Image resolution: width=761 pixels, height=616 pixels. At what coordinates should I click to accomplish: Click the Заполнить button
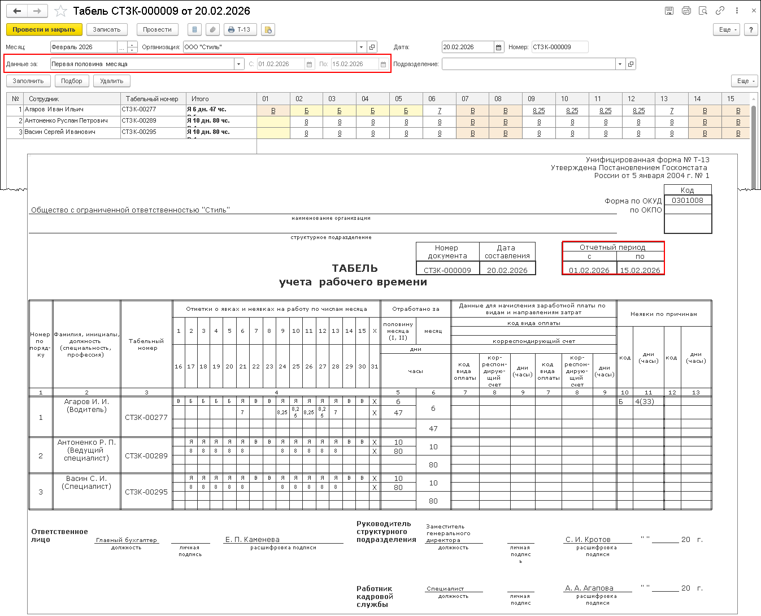(x=28, y=81)
